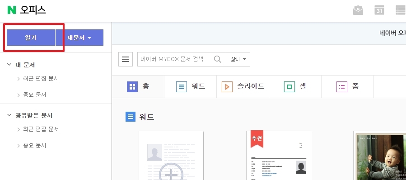Click the 오피스 title text

click(33, 10)
